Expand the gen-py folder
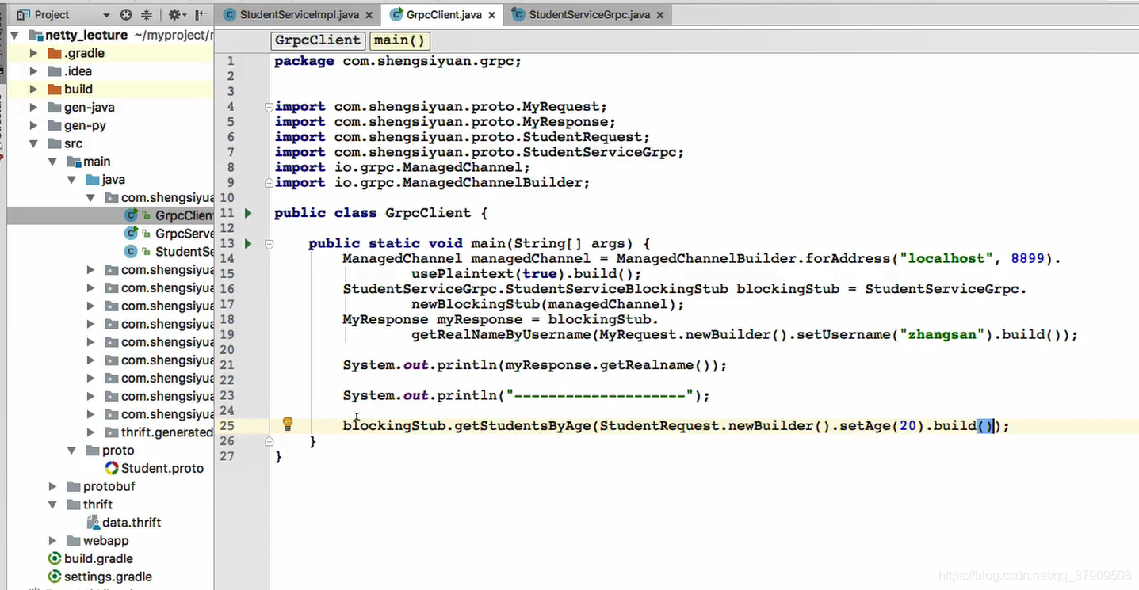The image size is (1139, 590). click(x=33, y=126)
